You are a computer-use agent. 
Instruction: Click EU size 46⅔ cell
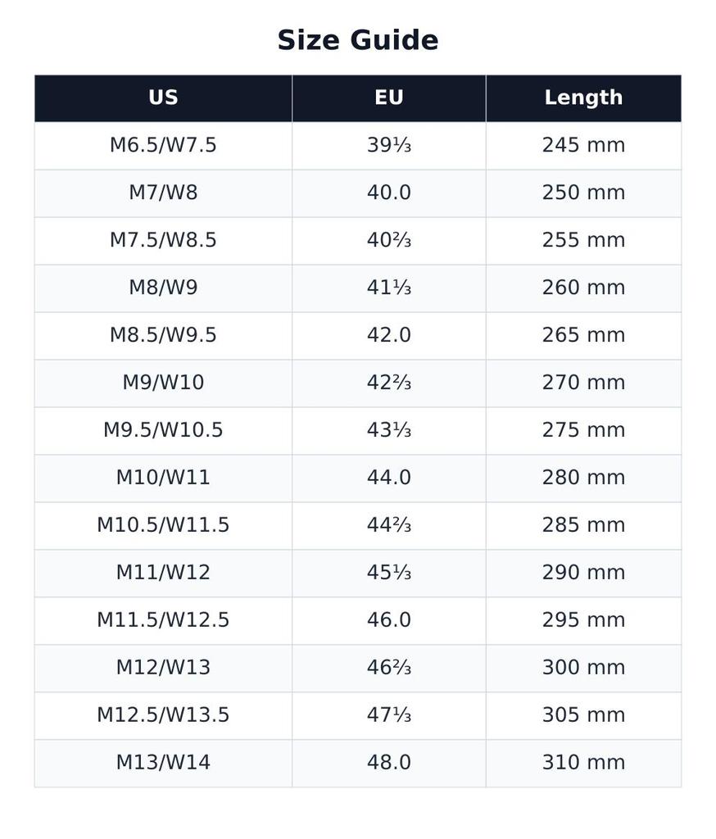(389, 668)
